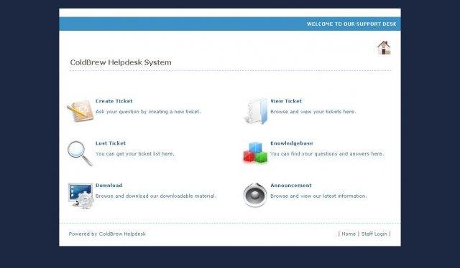The width and height of the screenshot is (460, 268).
Task: Click the Download heading link
Action: [109, 185]
